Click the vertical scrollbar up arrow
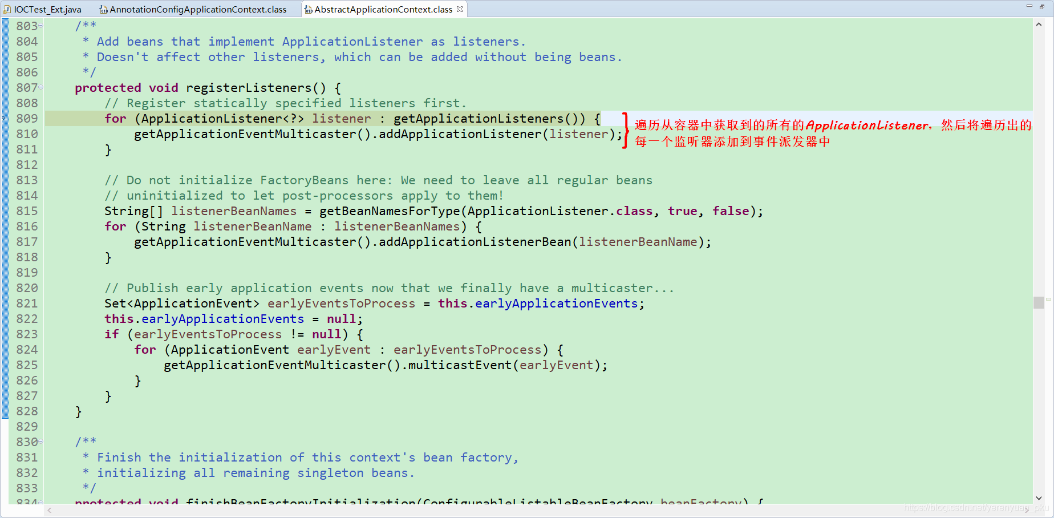This screenshot has width=1054, height=518. (1039, 25)
